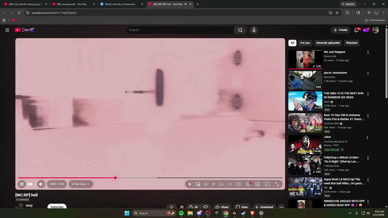Open We Just Rappers video thumbnail

pyautogui.click(x=305, y=59)
